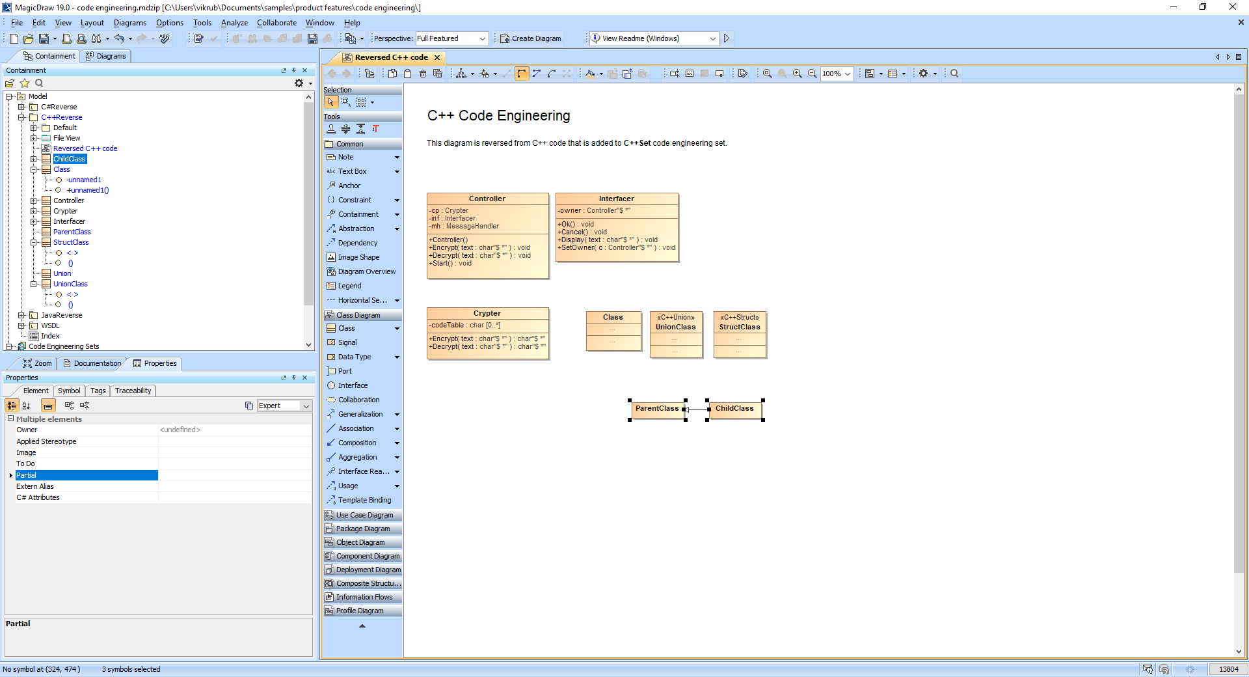Pick the Generalization relationship tool
This screenshot has height=677, width=1249.
coord(360,415)
